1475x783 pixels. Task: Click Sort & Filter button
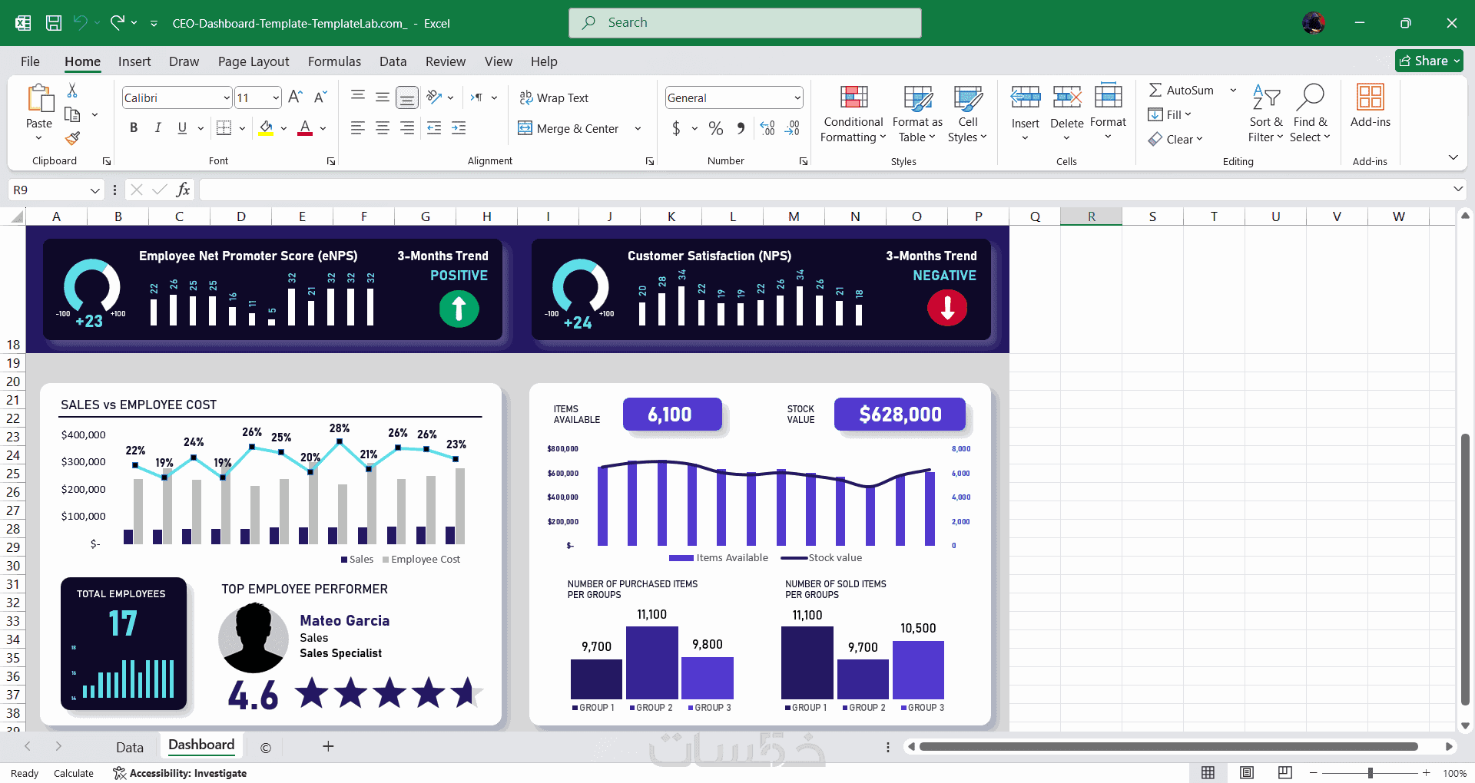tap(1265, 114)
